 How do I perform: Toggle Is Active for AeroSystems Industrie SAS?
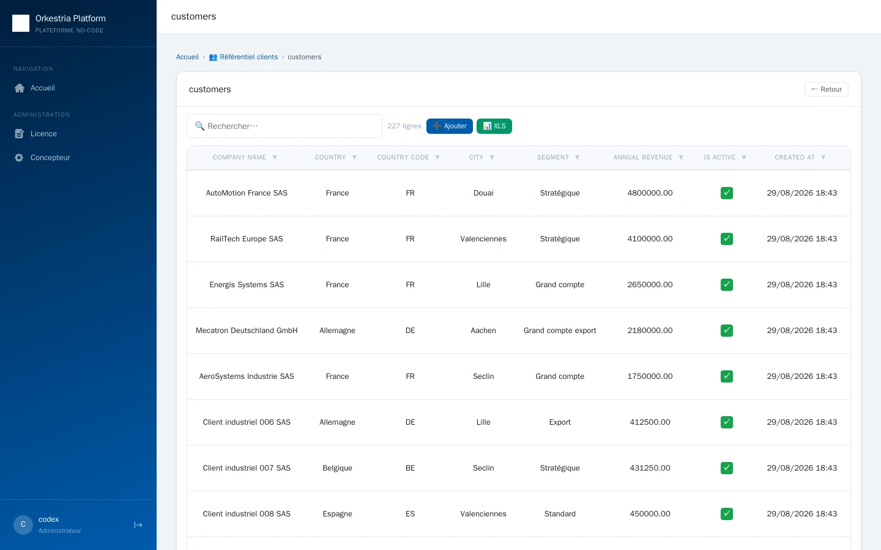(727, 376)
